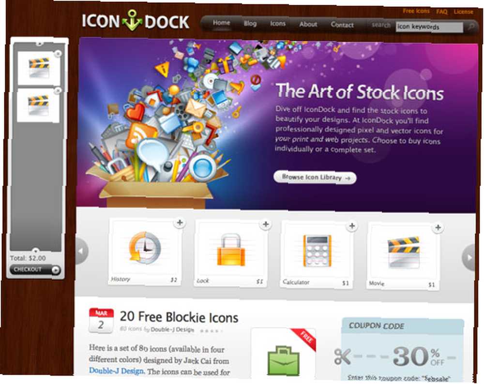Remove first Movie item from cart

[x=58, y=54]
